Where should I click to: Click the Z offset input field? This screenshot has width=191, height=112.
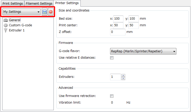118,32
